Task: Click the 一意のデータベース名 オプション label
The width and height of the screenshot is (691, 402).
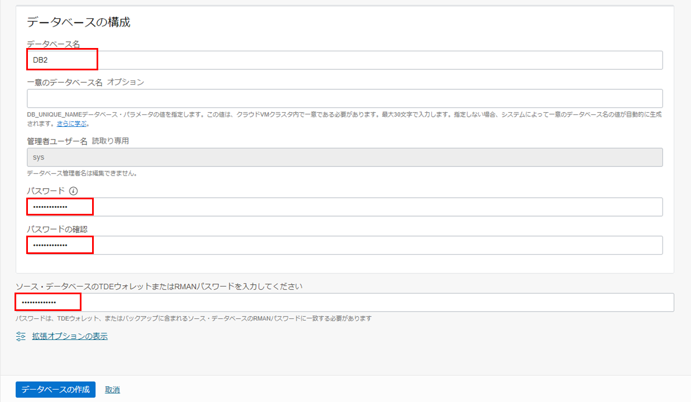Action: pos(85,82)
